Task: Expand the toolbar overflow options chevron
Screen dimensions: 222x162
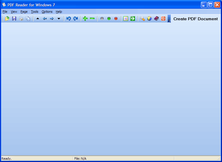Action: pyautogui.click(x=169, y=19)
